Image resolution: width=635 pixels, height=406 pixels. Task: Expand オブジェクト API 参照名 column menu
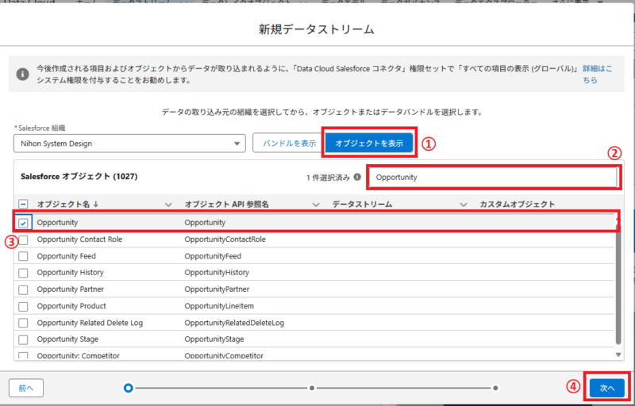pos(315,205)
